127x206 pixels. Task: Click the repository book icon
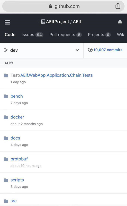click(43, 22)
